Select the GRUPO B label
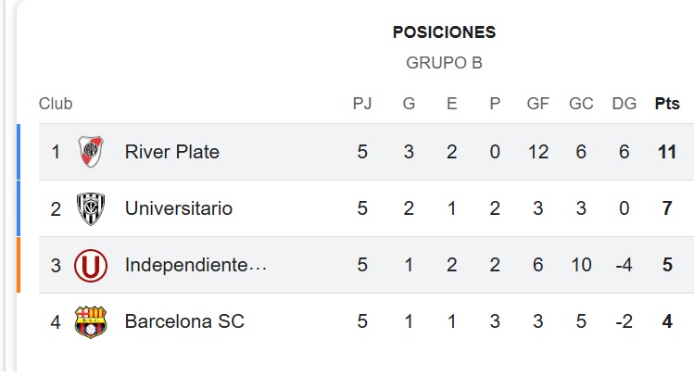 (444, 63)
